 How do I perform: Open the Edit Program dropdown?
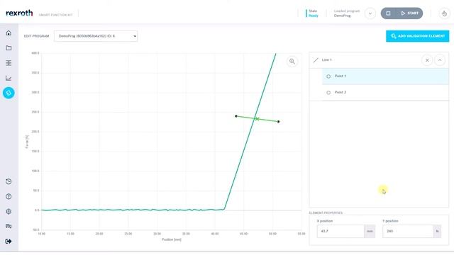96,36
